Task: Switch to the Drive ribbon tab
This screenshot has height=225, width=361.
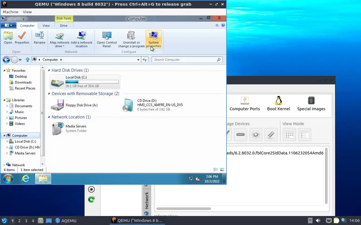Action: pos(64,25)
